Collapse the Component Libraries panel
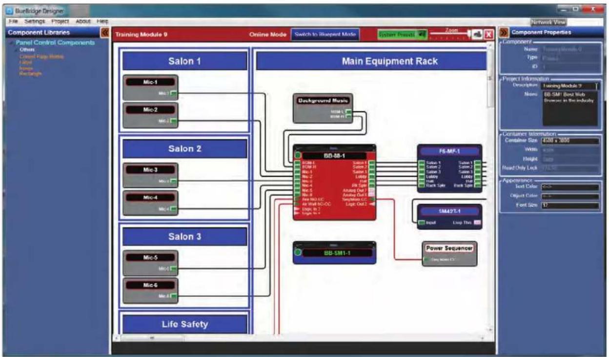 click(x=104, y=33)
